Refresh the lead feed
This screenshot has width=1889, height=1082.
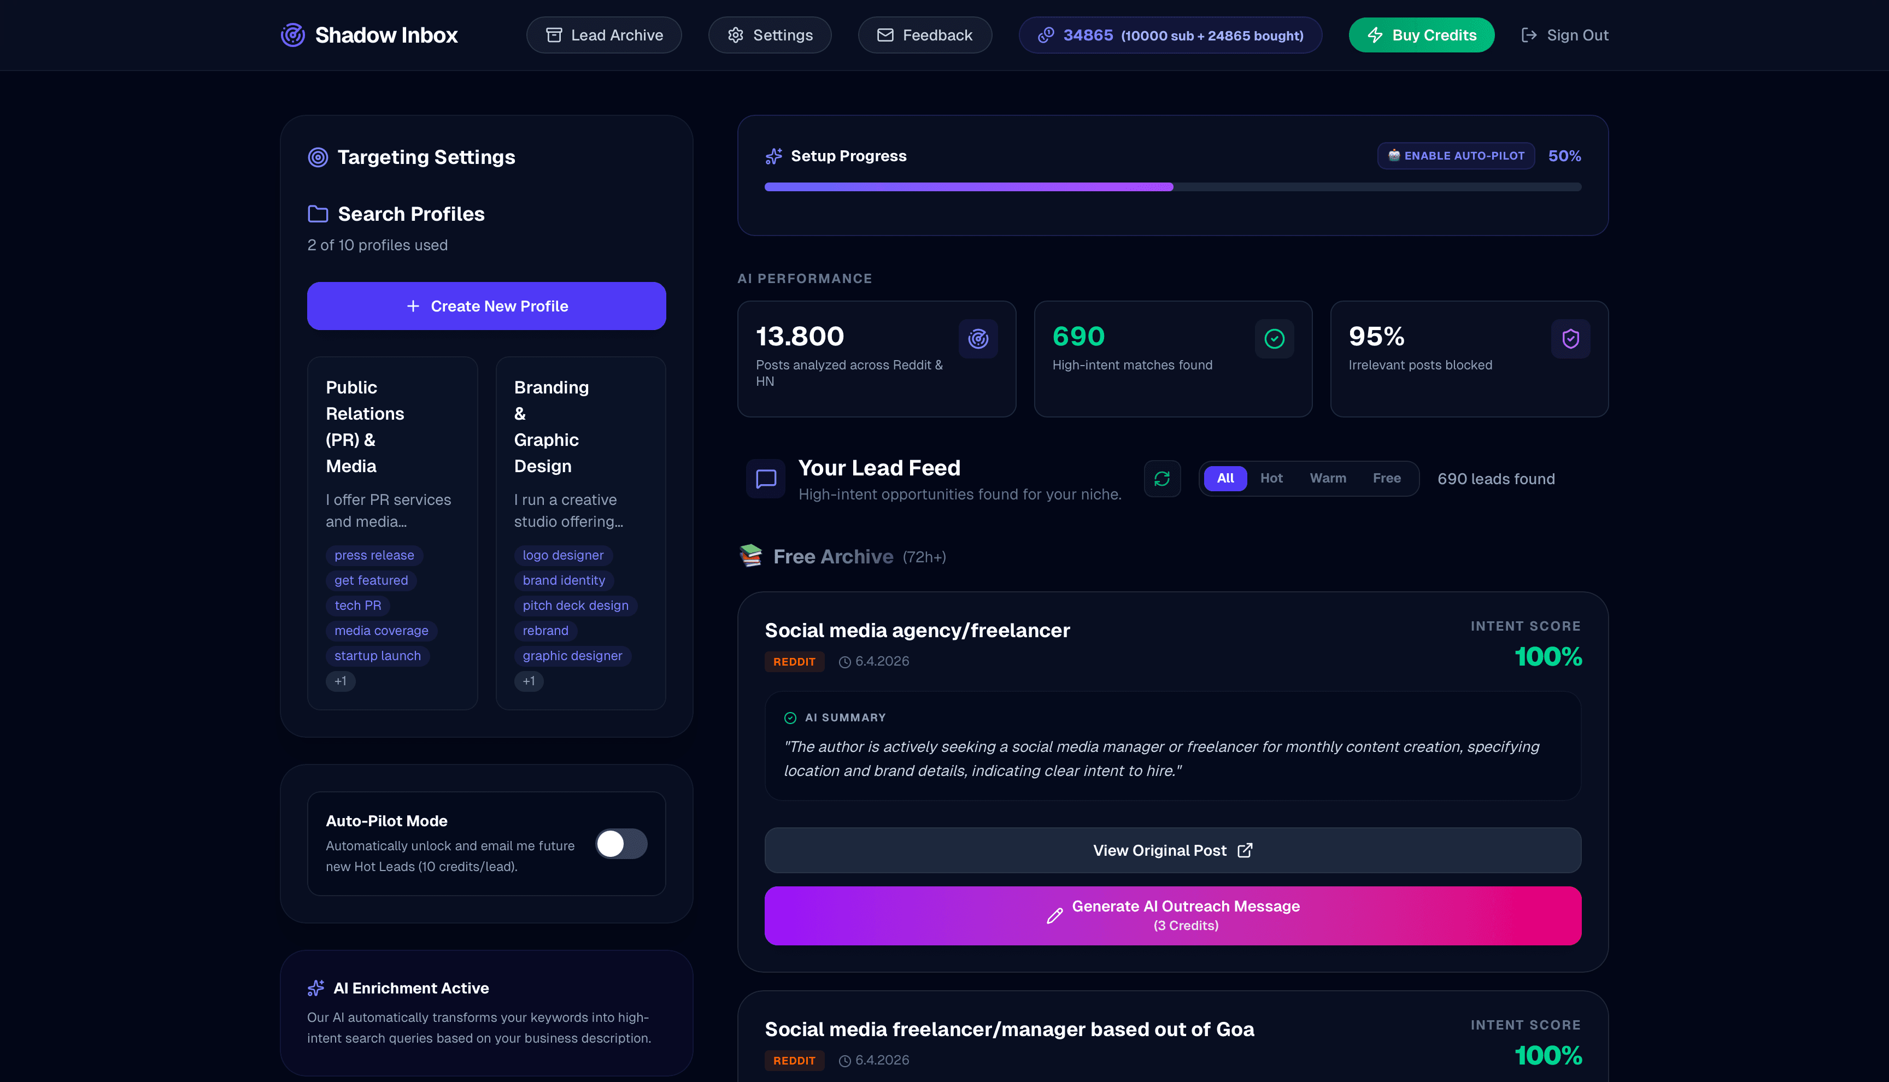pyautogui.click(x=1162, y=479)
